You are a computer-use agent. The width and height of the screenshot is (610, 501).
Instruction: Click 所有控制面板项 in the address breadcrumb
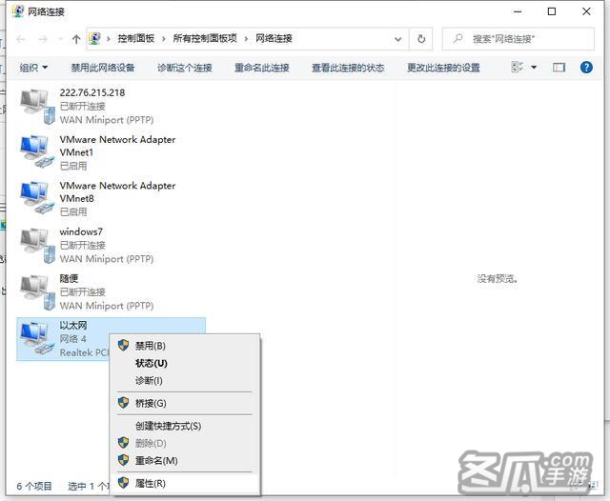point(205,38)
